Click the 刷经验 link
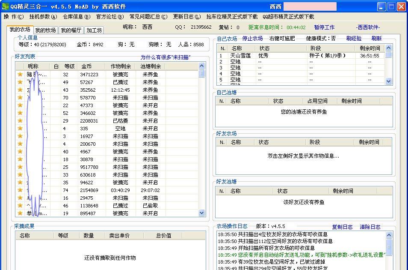This screenshot has height=270, width=408. [x=354, y=38]
